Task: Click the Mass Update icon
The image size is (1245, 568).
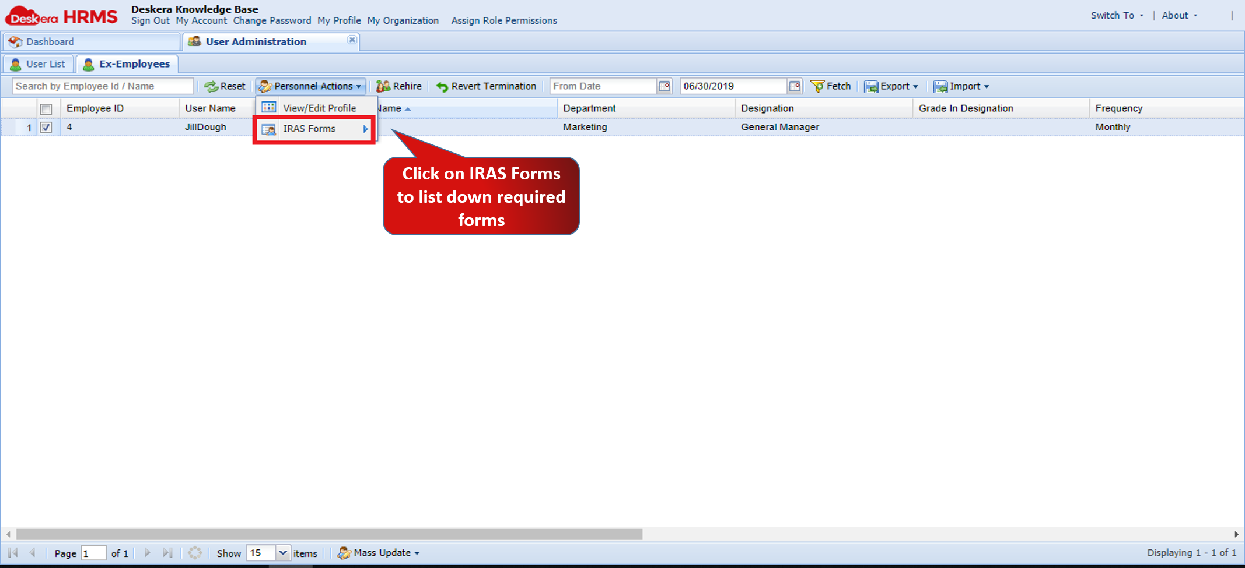Action: pos(344,553)
